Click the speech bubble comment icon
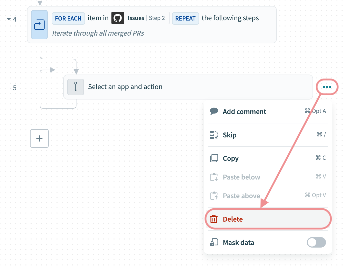The image size is (347, 266). point(214,111)
